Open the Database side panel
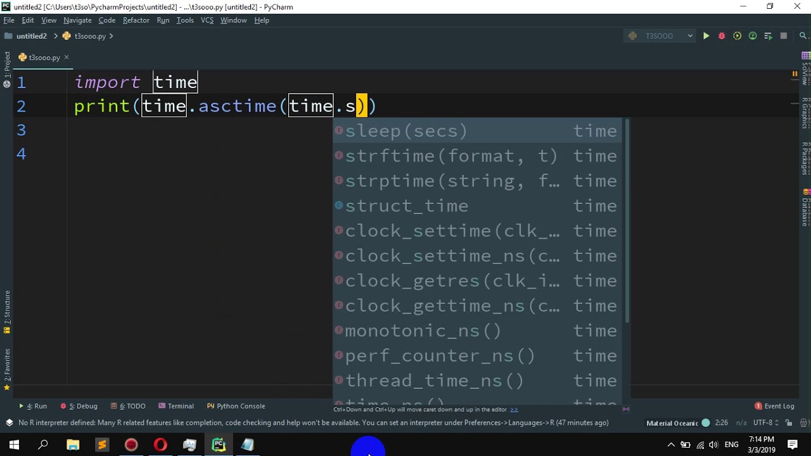This screenshot has width=811, height=456. (x=806, y=207)
